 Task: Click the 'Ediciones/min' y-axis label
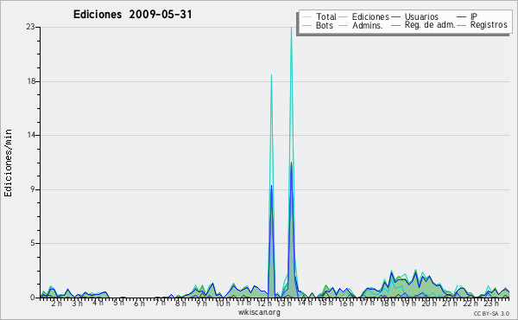(8, 163)
